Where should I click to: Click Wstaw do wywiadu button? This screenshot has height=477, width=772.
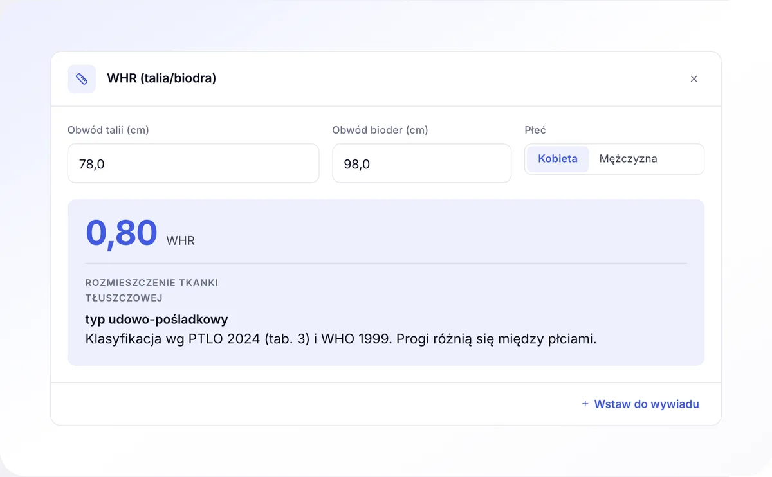pyautogui.click(x=640, y=404)
